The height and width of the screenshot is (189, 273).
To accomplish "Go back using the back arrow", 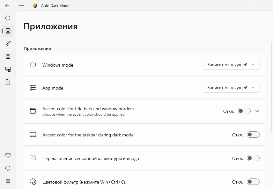I will [7, 5].
